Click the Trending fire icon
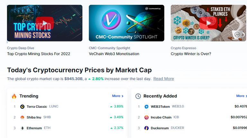This screenshot has width=247, height=138. tap(14, 96)
